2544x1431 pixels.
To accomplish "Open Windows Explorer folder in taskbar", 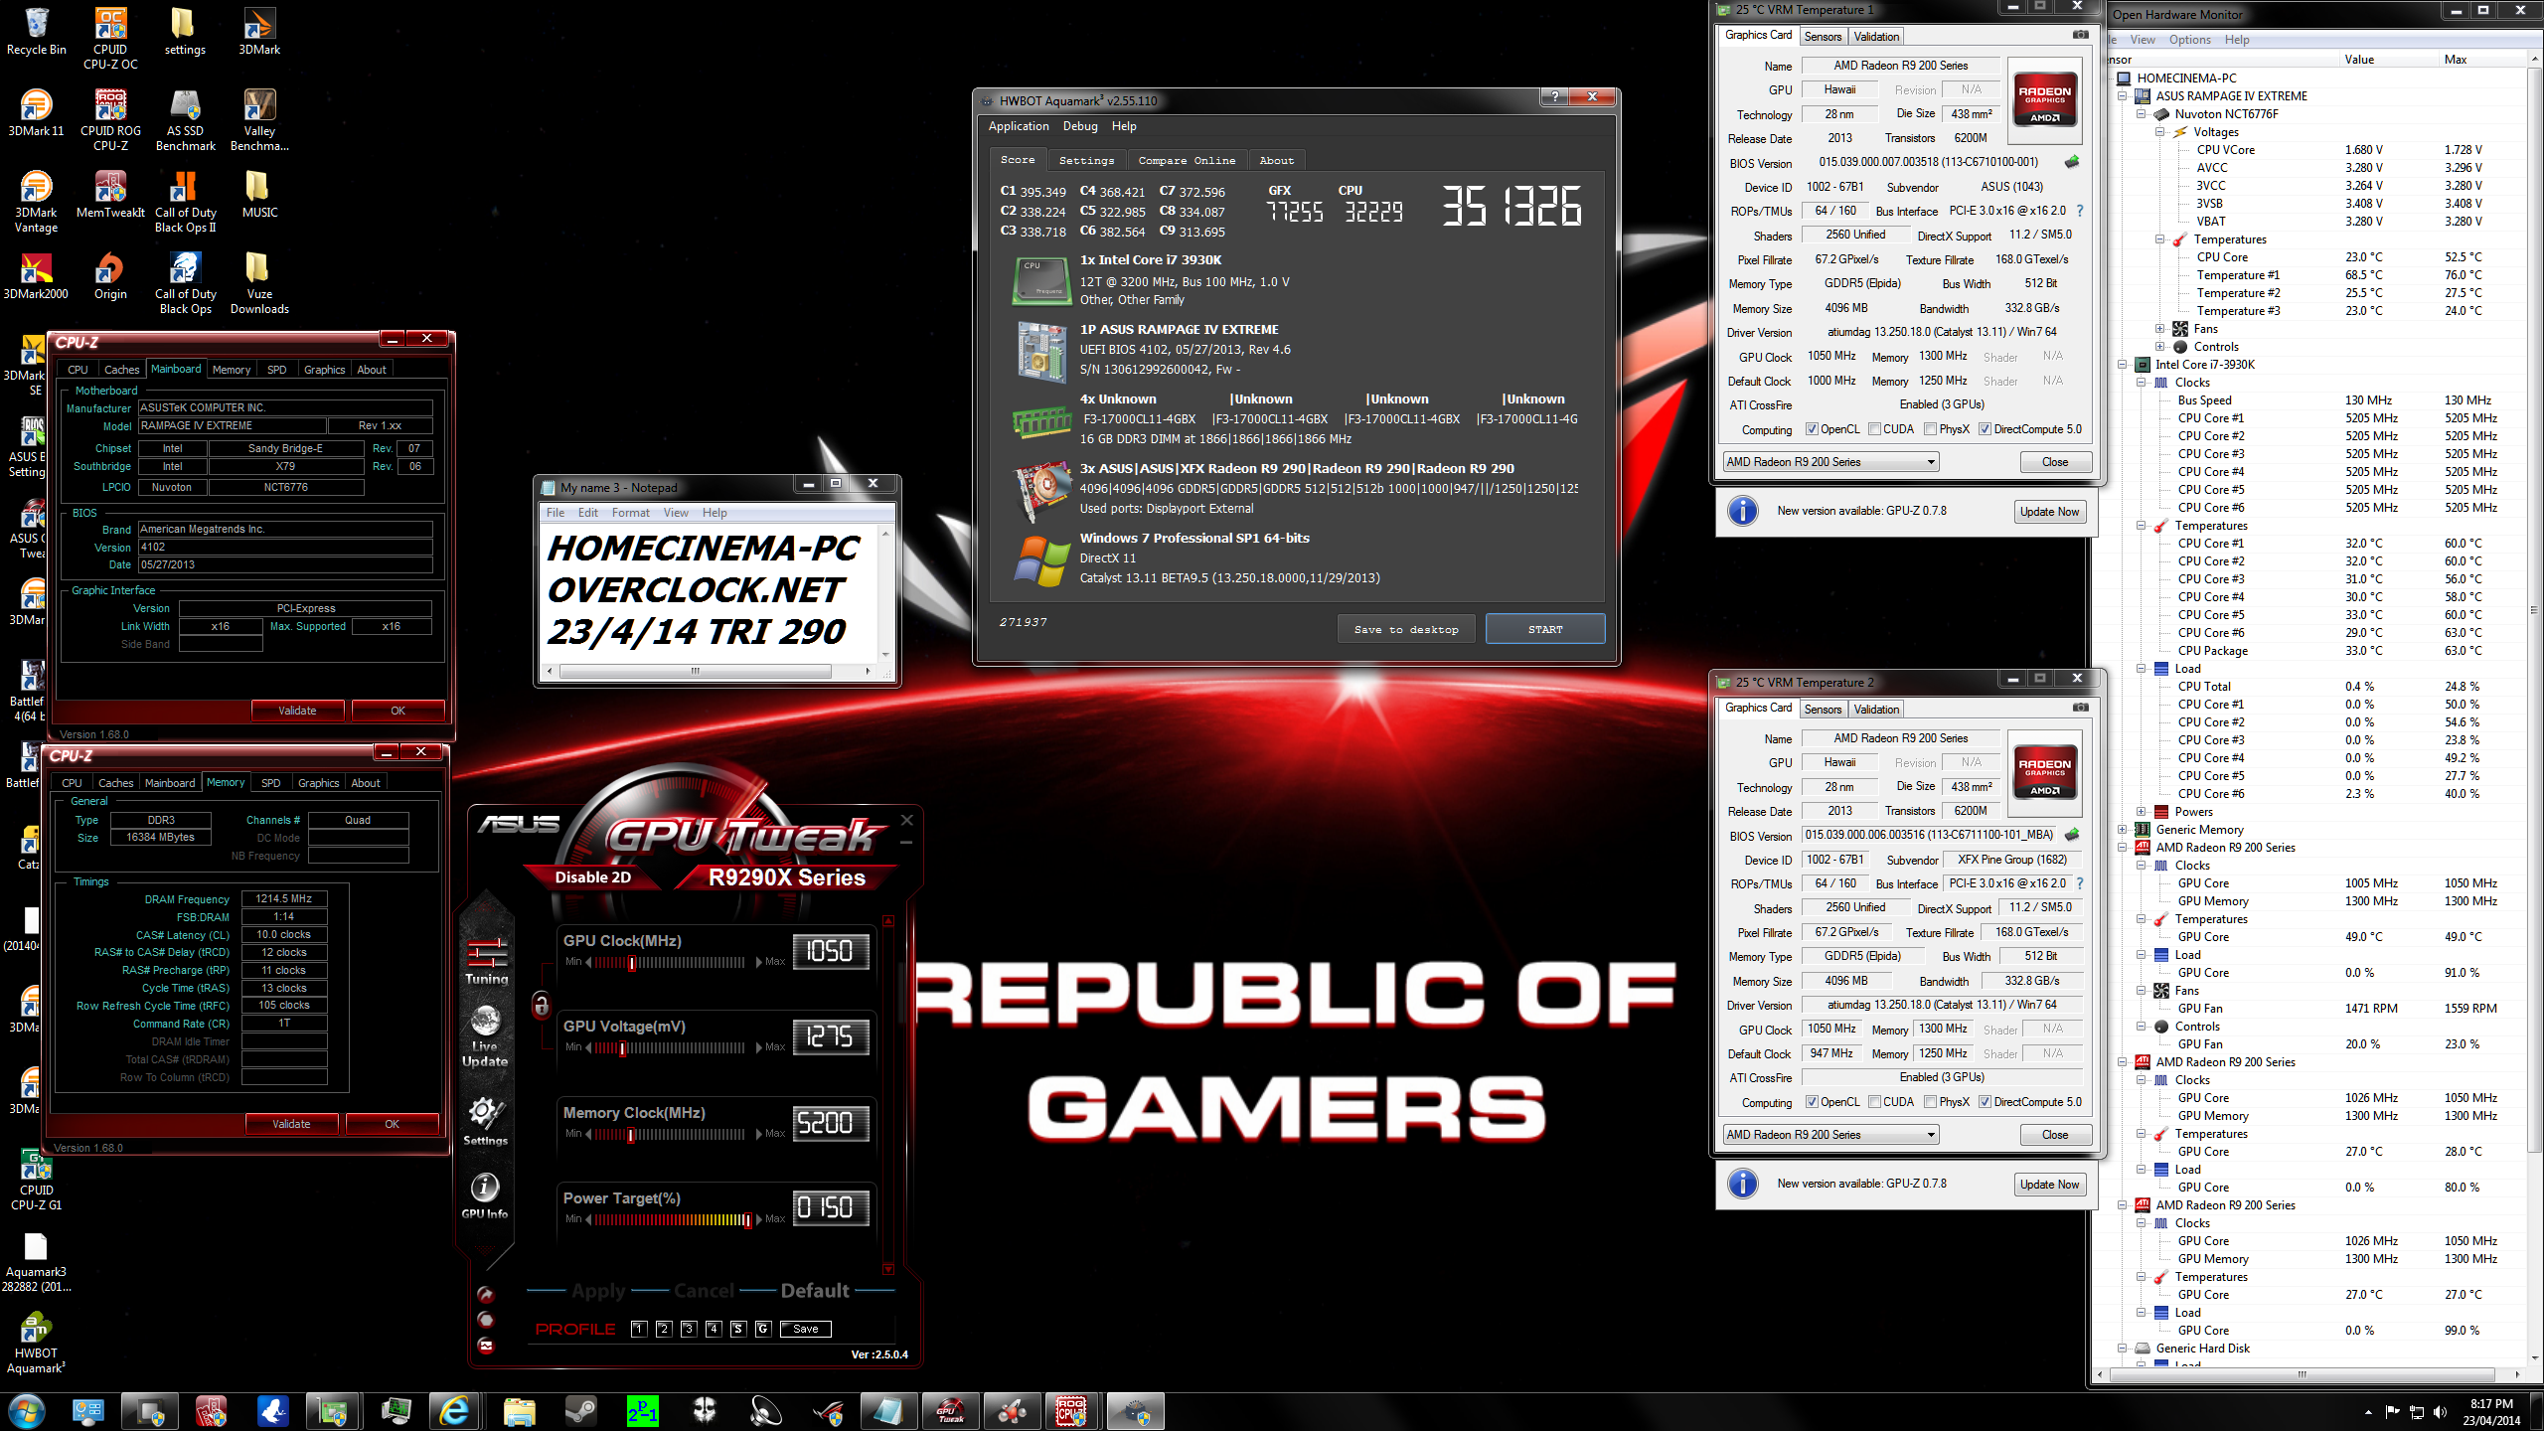I will click(518, 1411).
